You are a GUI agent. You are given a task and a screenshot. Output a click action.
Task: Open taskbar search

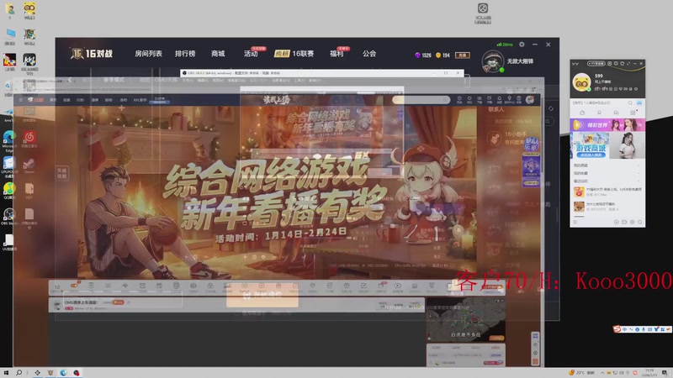click(19, 373)
